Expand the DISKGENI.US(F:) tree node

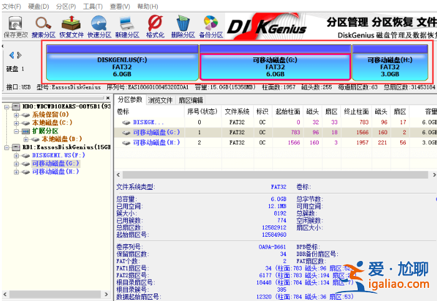point(16,155)
